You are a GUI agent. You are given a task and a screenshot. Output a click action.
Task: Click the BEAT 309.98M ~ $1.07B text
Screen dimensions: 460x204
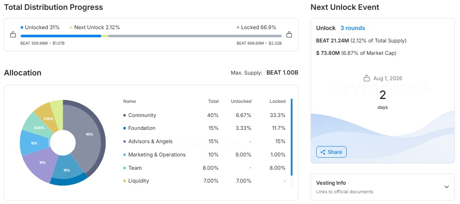[42, 43]
